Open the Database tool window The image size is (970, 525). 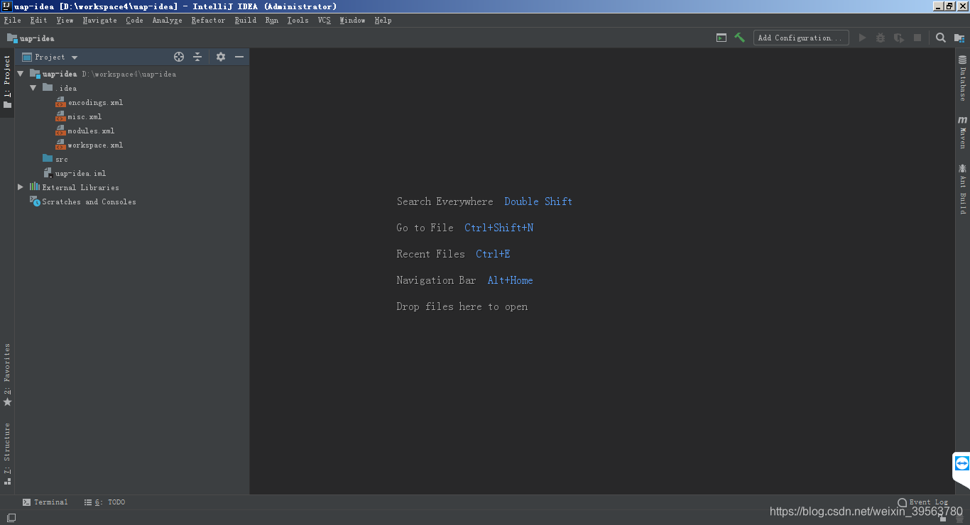coord(963,77)
